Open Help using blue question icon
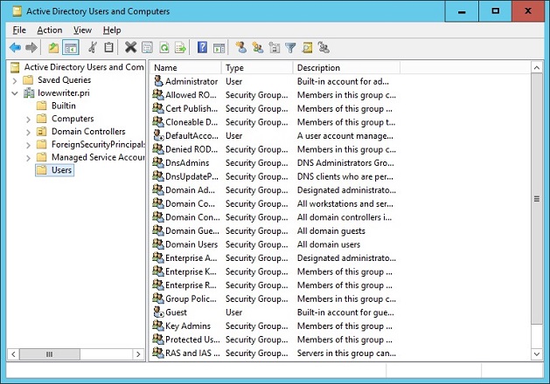Image resolution: width=550 pixels, height=384 pixels. 202,47
